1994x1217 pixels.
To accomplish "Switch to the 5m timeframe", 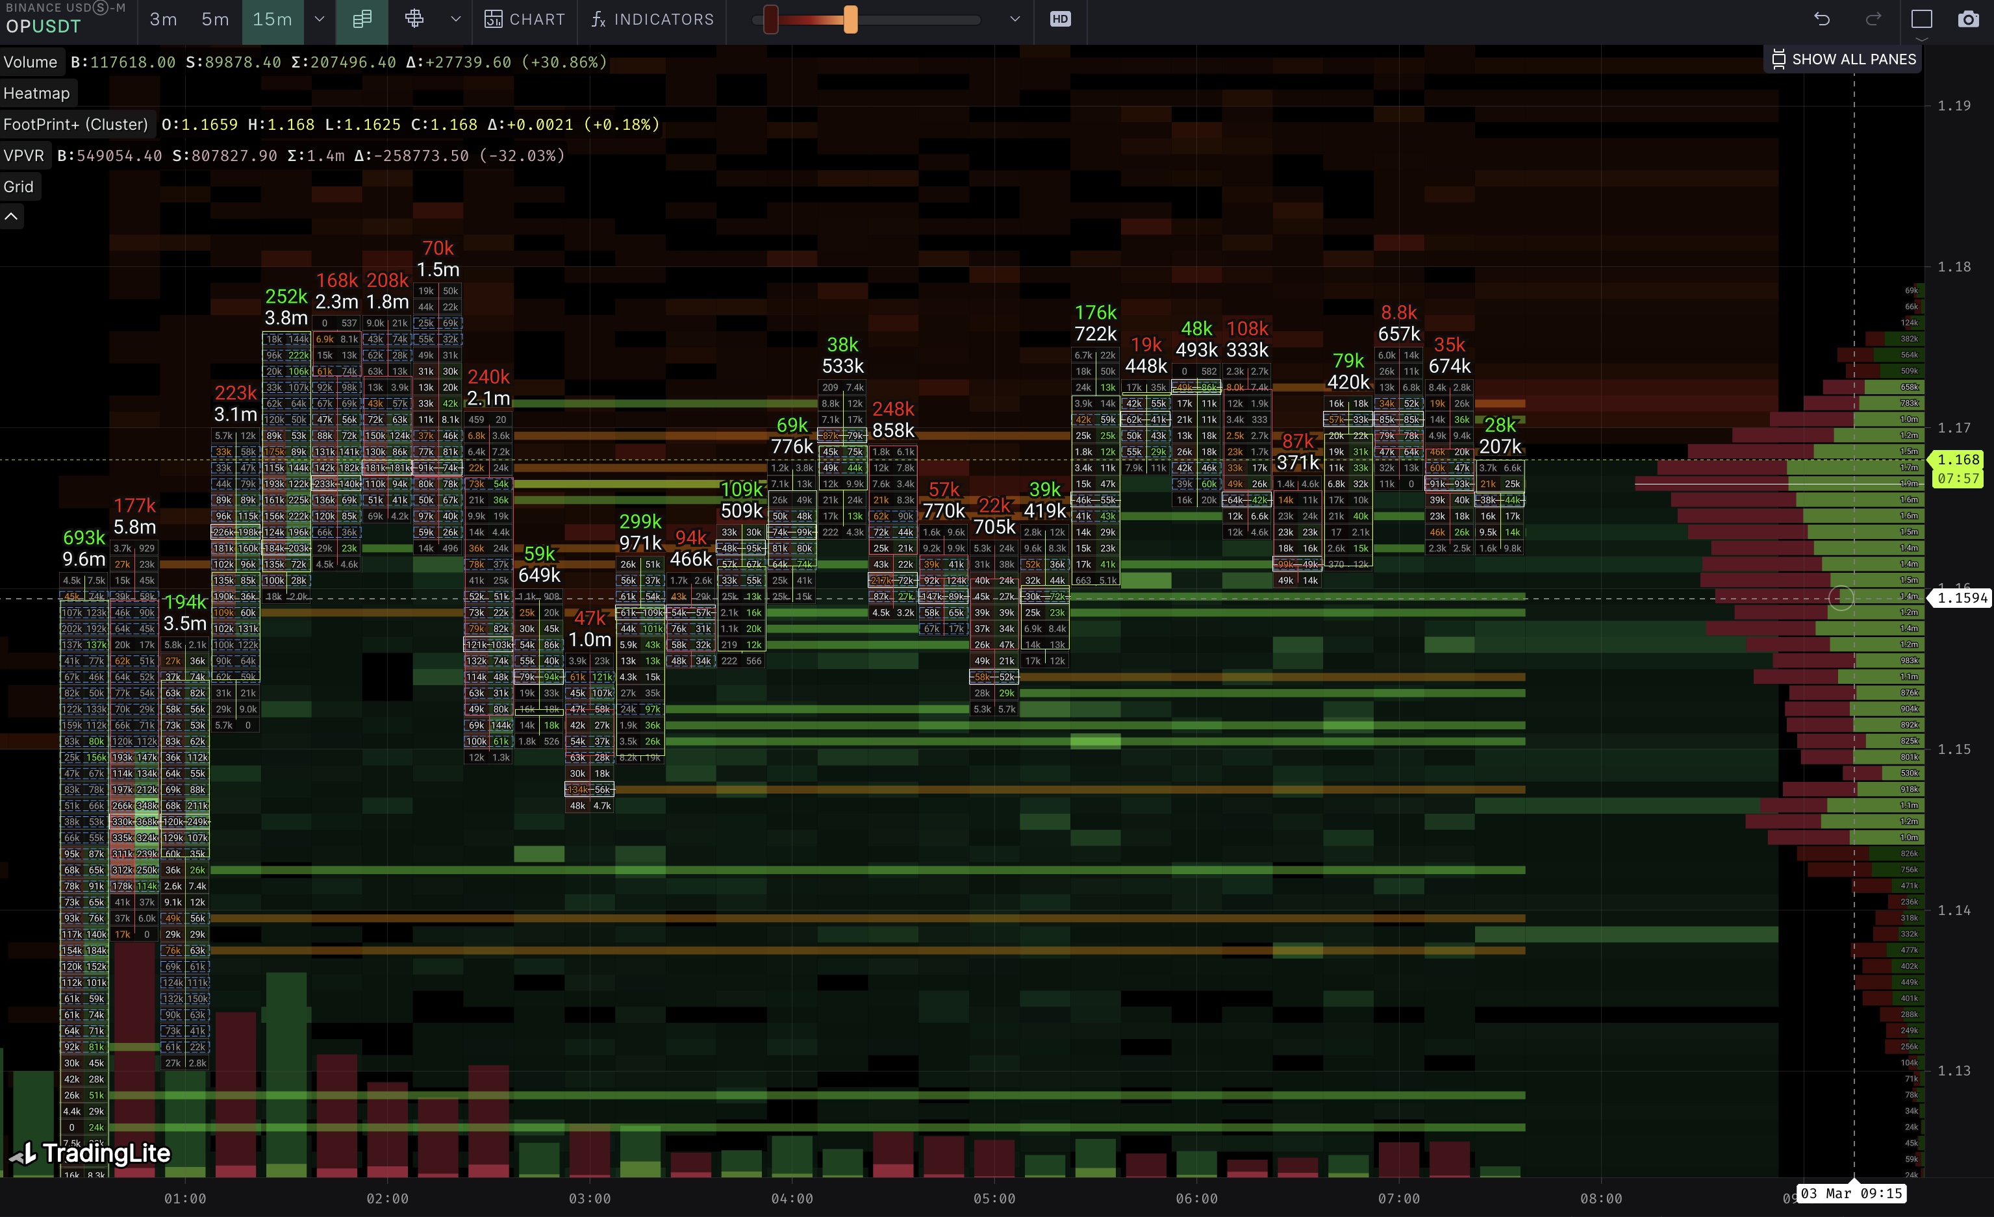I will tap(215, 19).
